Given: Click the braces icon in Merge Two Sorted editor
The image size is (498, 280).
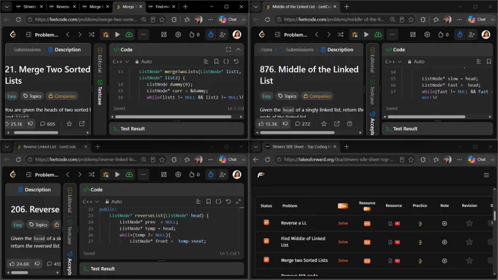Looking at the screenshot, I should [226, 61].
